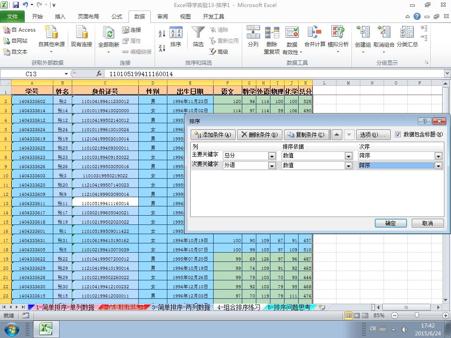Switch to normal view in status bar
The image size is (451, 338).
(349, 316)
